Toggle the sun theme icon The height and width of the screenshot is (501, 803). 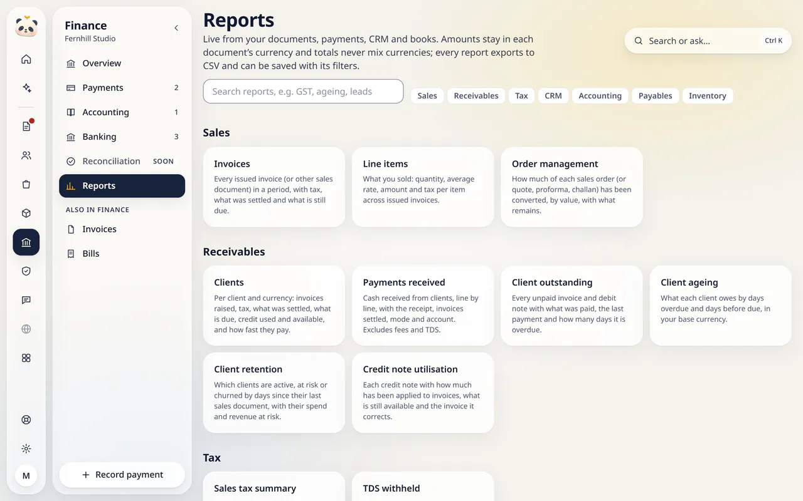coord(26,448)
